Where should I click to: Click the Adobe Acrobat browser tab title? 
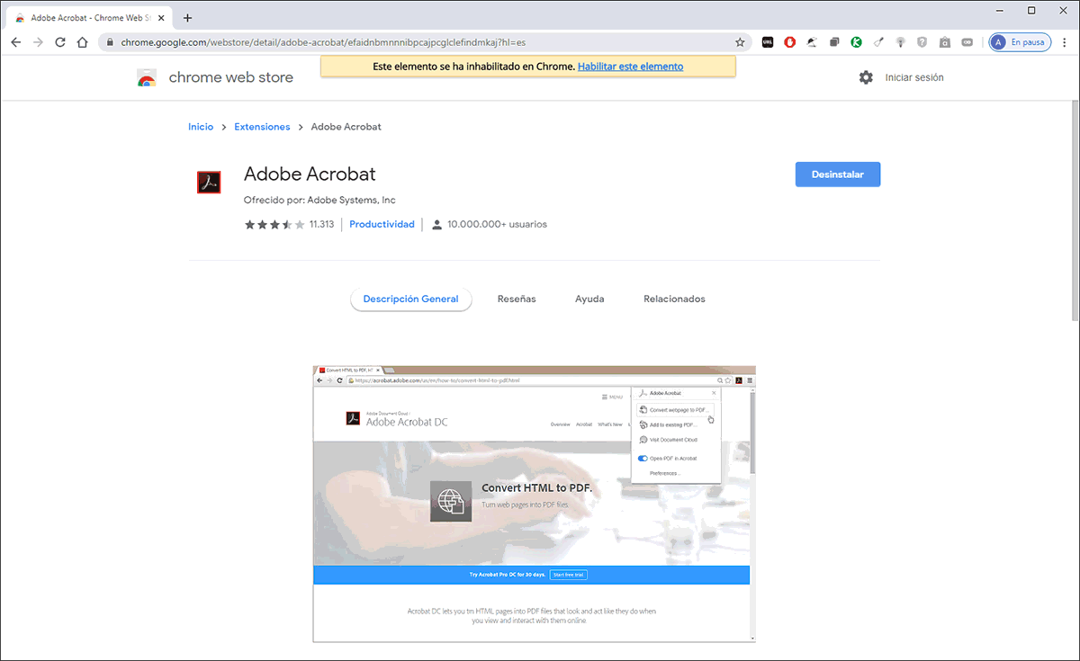91,18
